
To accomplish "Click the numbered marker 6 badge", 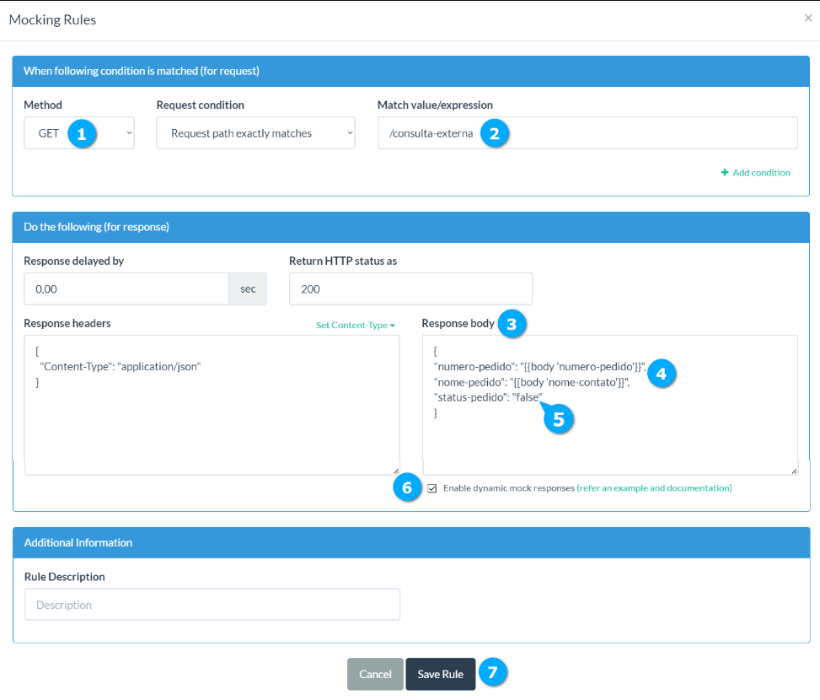I will pos(407,488).
